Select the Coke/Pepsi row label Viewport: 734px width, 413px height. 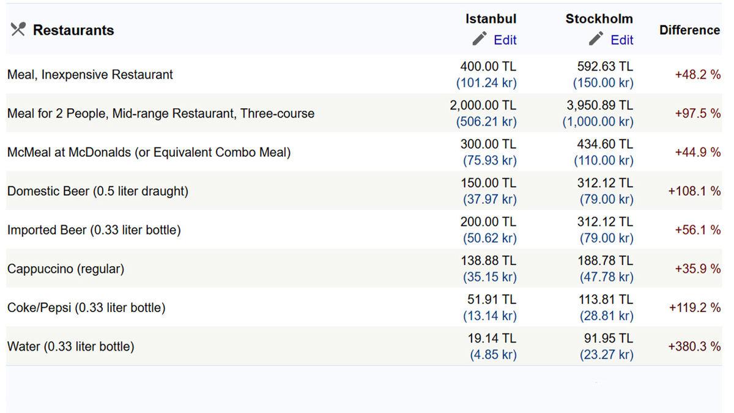[86, 308]
